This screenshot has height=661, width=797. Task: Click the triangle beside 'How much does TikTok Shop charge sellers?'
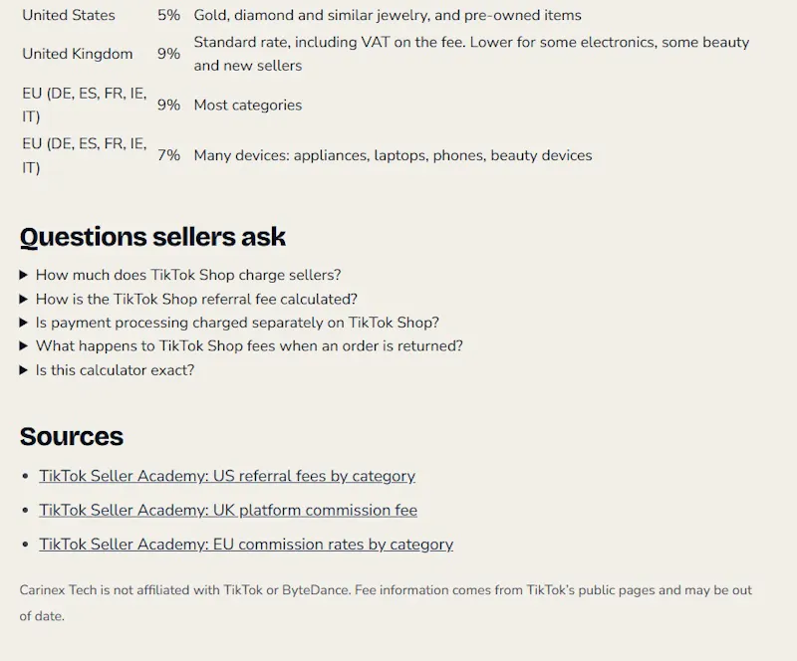[23, 275]
